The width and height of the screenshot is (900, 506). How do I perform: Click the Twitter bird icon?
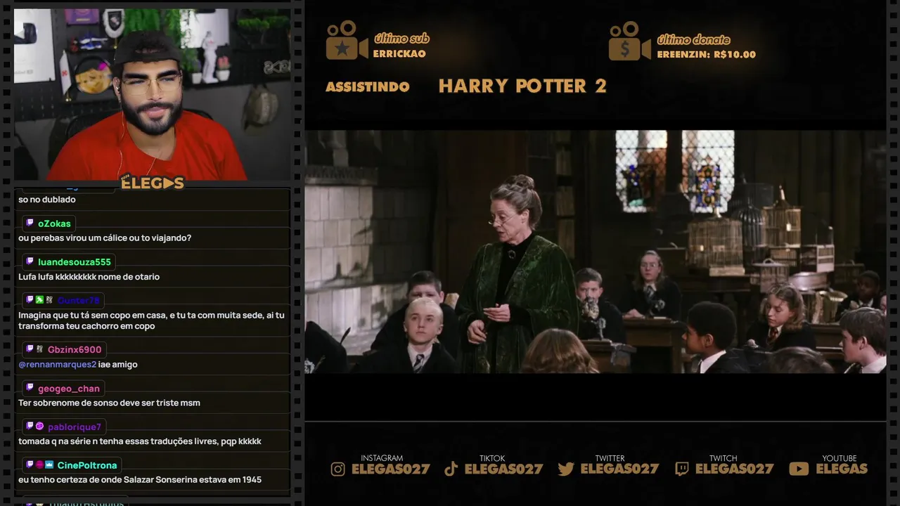[x=566, y=469]
